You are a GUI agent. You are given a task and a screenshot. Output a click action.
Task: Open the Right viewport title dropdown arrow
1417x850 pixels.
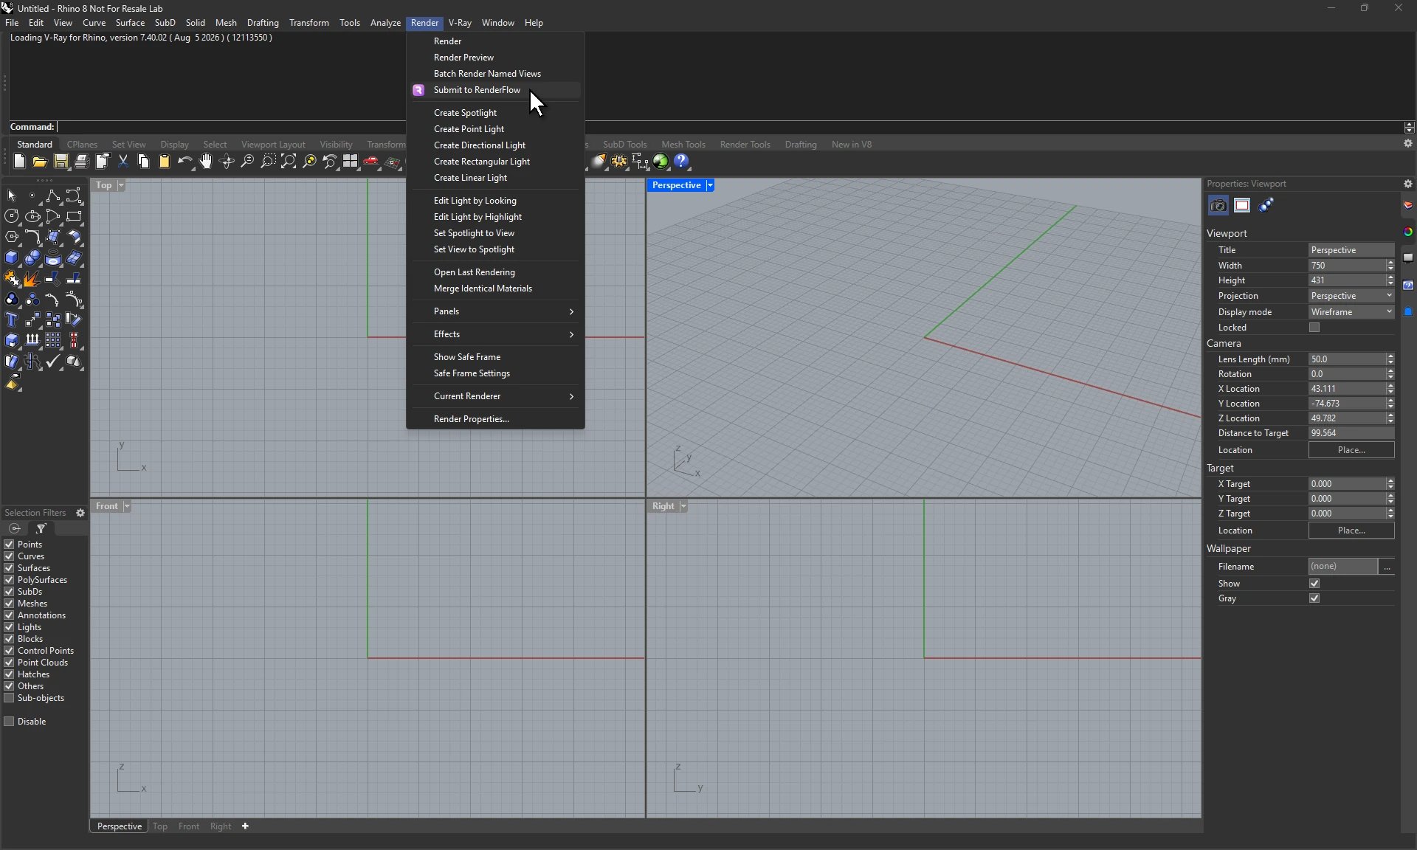click(683, 506)
